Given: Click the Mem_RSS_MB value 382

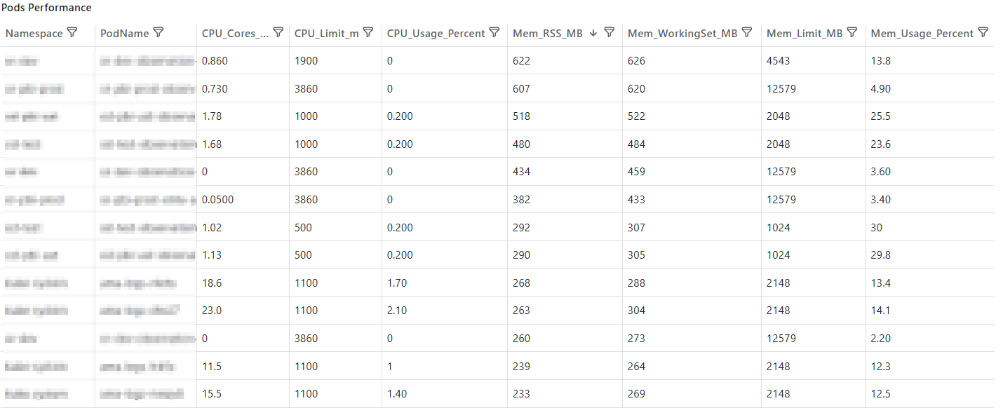Looking at the screenshot, I should (521, 200).
